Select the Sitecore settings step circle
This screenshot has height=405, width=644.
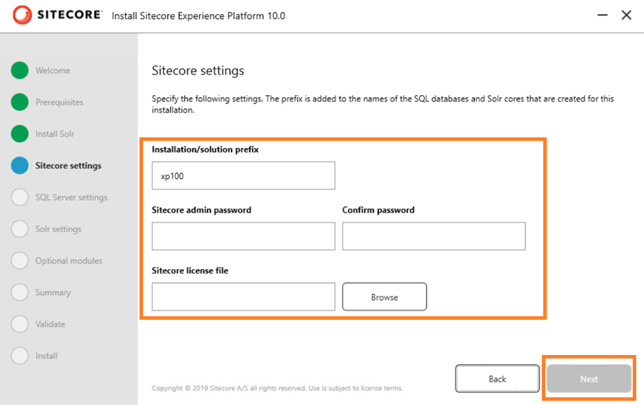20,166
